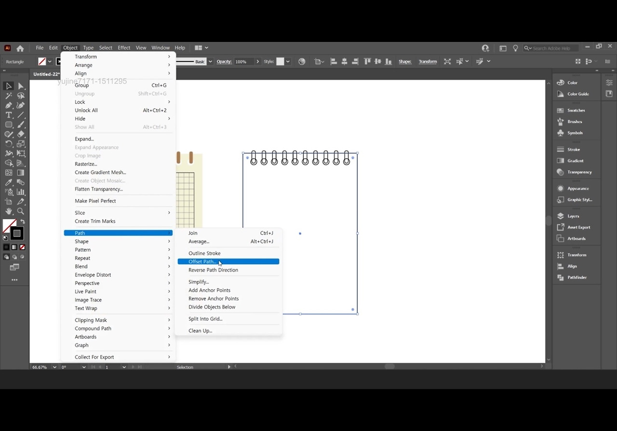
Task: Open the zoom level dropdown
Action: tap(54, 367)
